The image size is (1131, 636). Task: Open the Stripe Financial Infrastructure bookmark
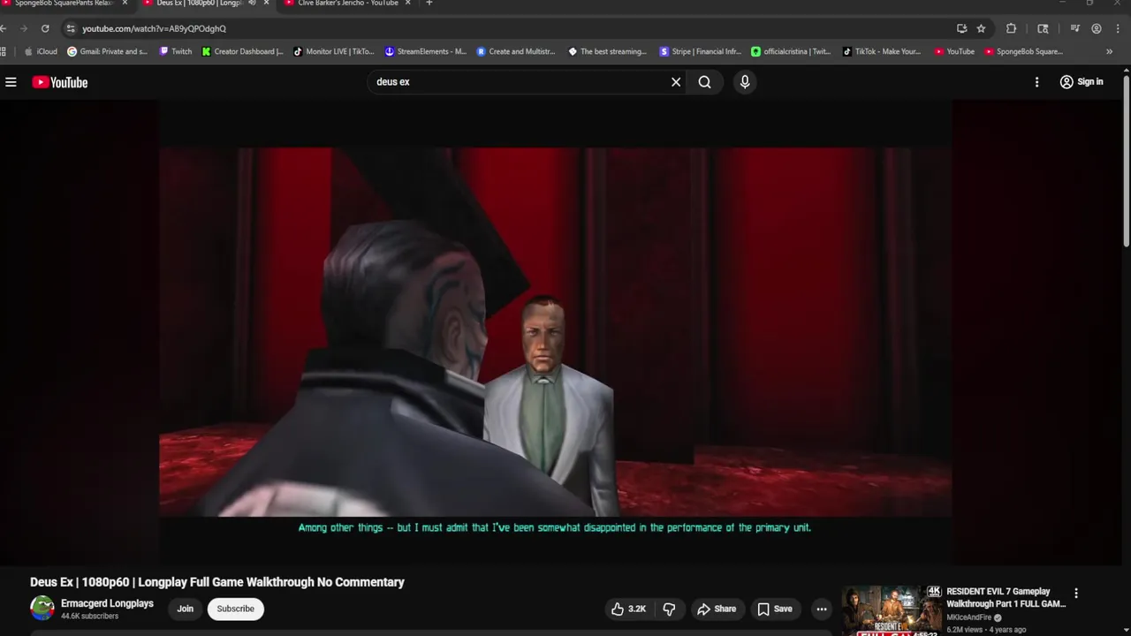click(701, 51)
